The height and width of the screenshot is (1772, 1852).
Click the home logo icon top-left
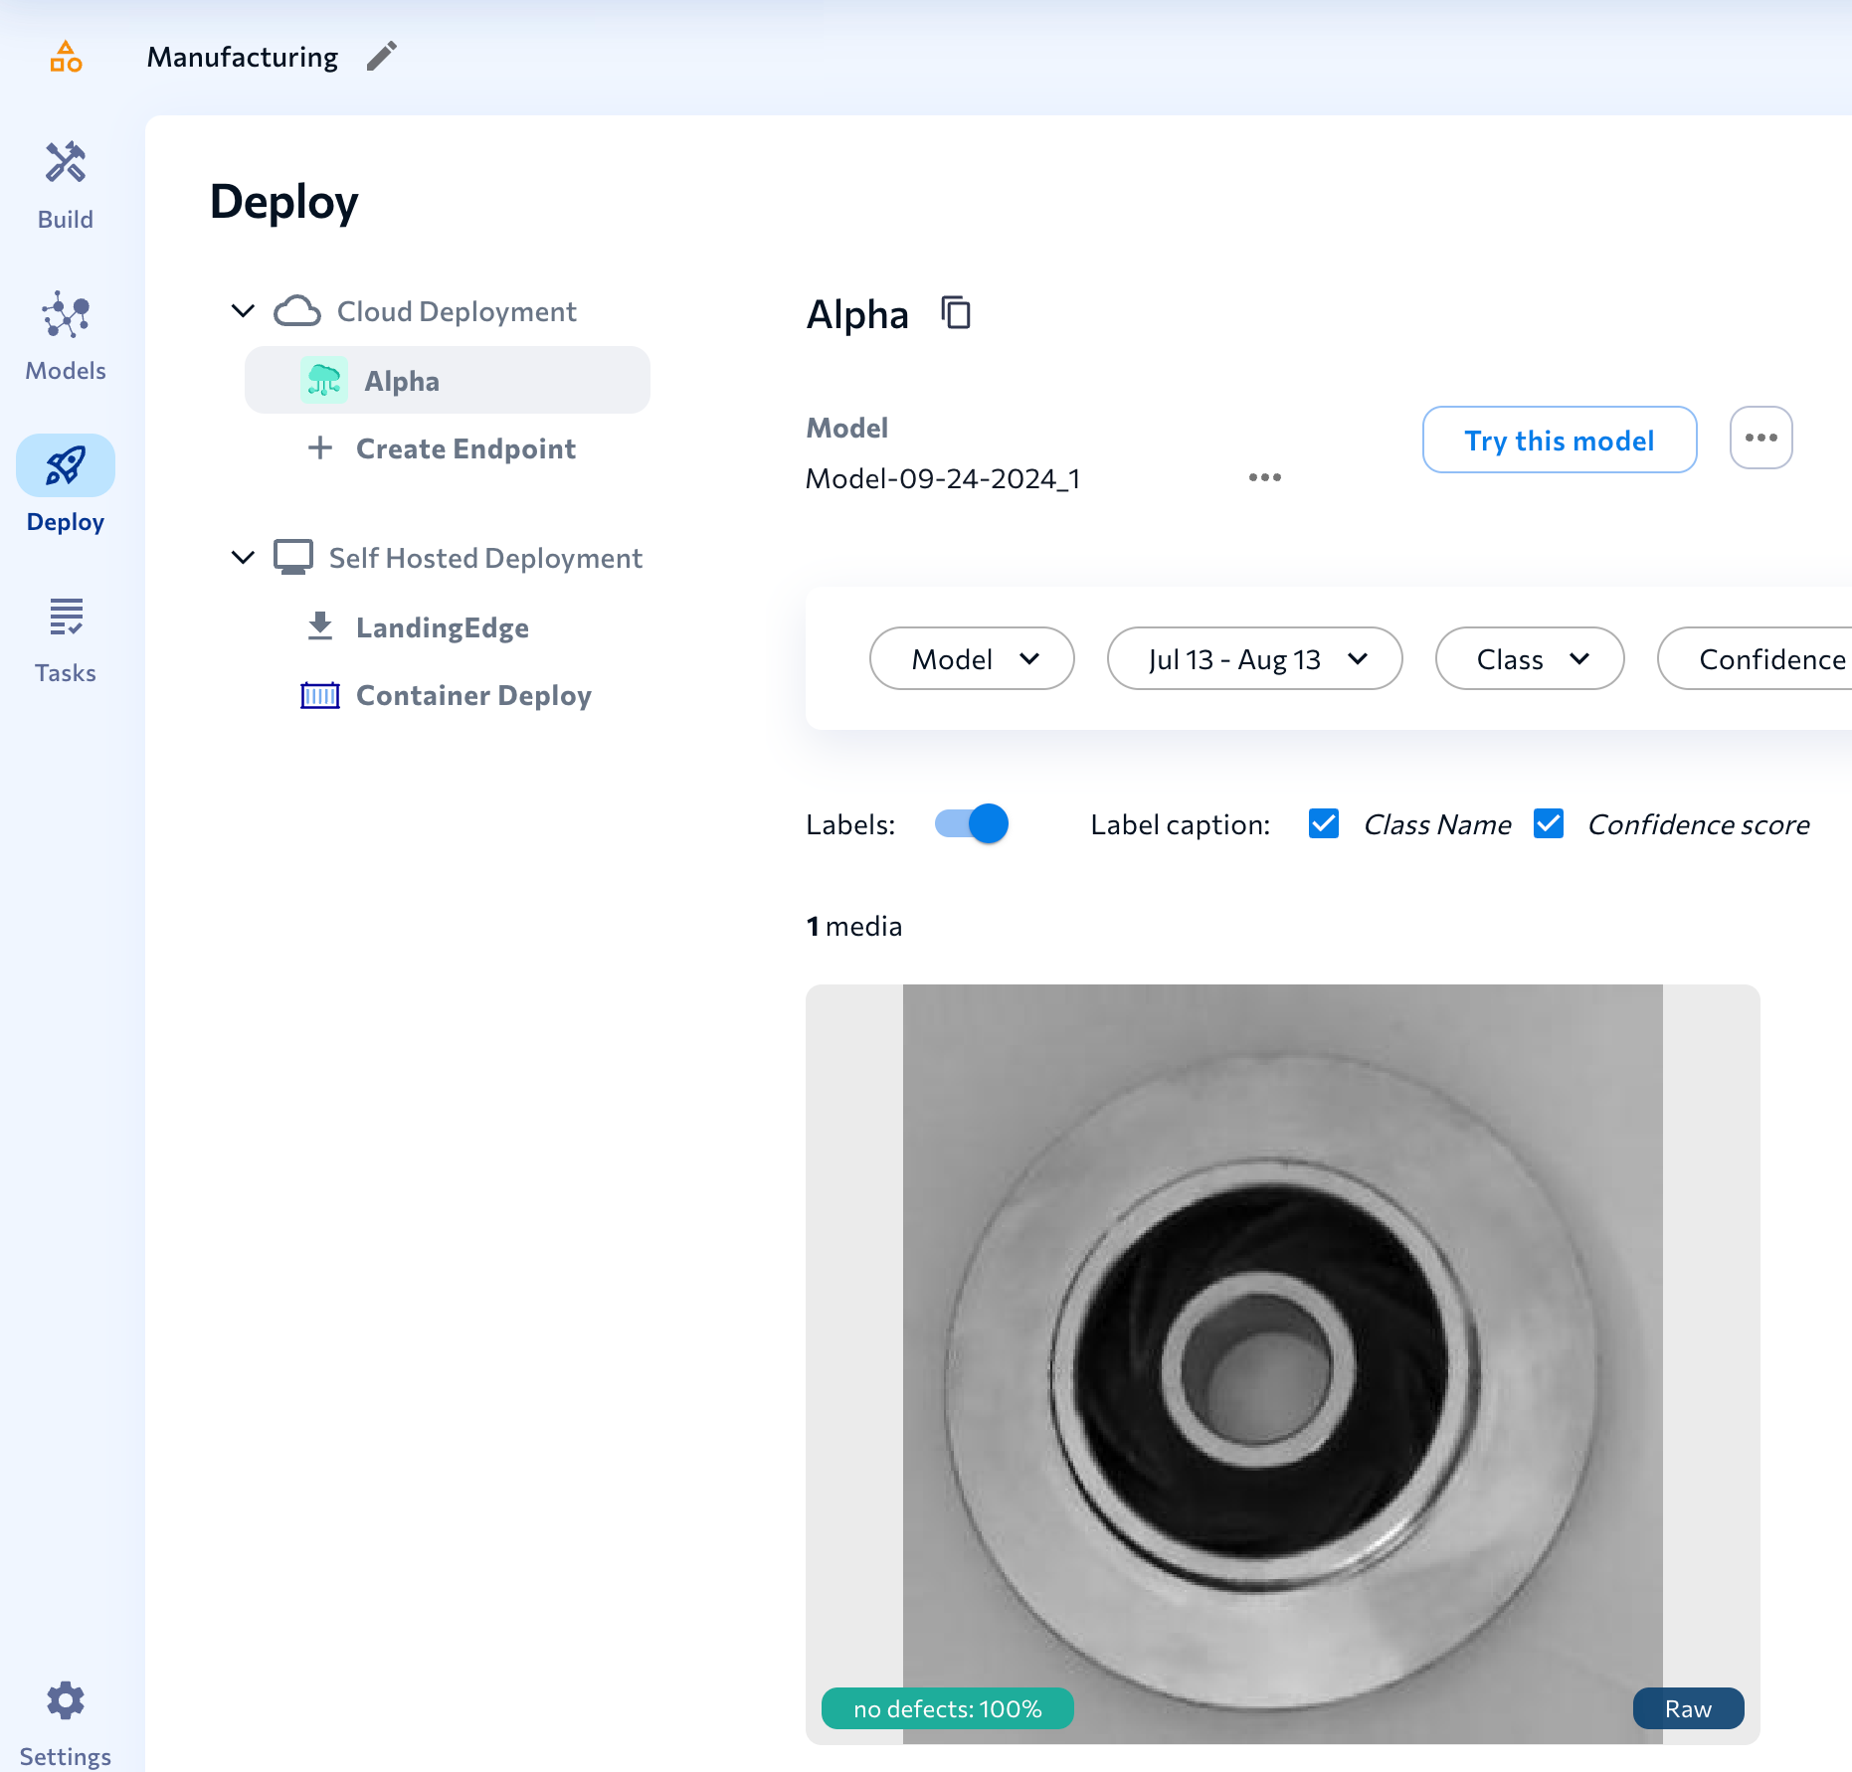pyautogui.click(x=66, y=57)
